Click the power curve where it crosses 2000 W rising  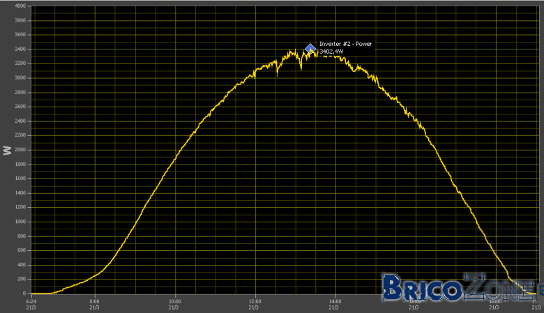pos(180,150)
